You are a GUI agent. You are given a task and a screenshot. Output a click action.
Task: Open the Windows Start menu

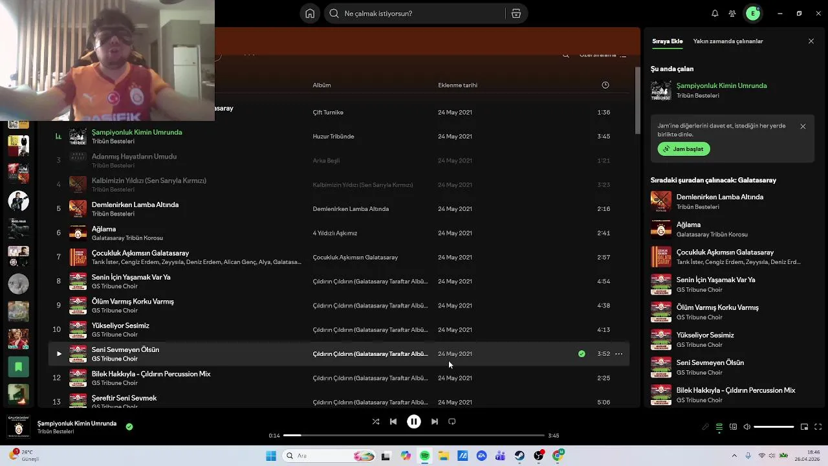[x=271, y=456]
